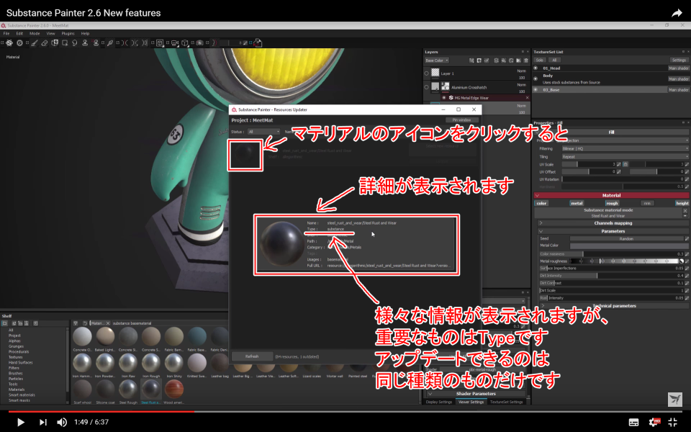Expand Channels mapping section

coord(613,223)
